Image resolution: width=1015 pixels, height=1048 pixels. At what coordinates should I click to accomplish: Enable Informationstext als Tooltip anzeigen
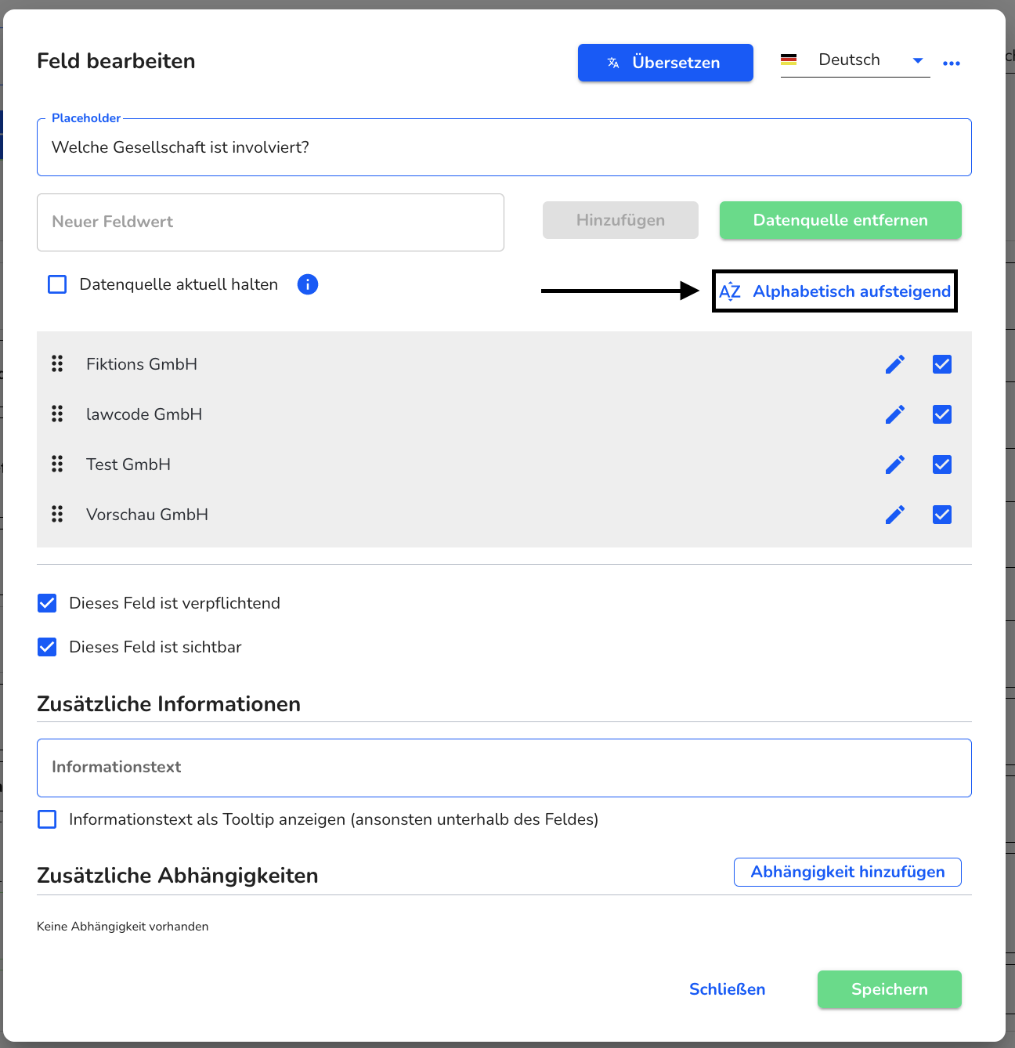click(47, 819)
